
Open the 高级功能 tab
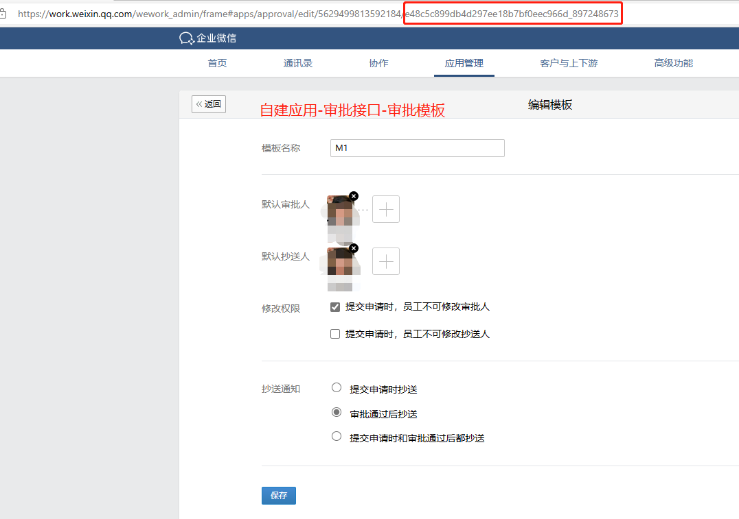(x=674, y=63)
